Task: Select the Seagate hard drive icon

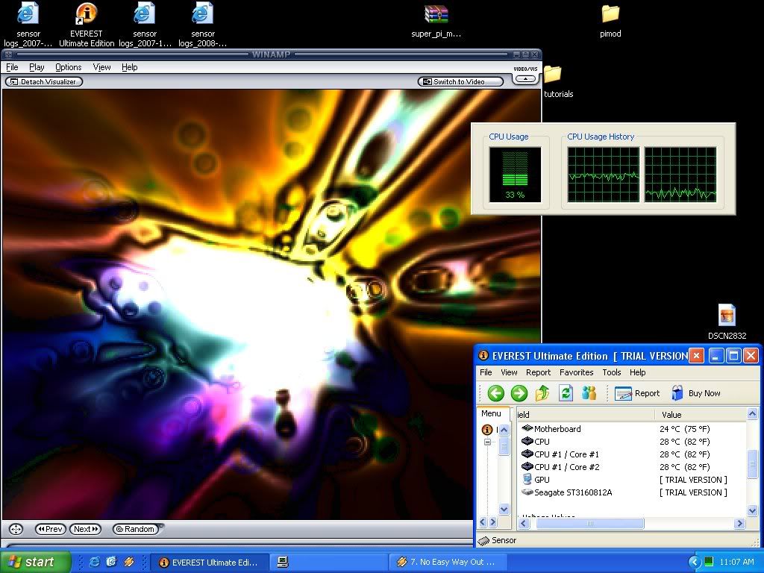Action: coord(527,492)
